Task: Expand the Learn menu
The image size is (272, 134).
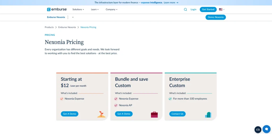Action: point(95,9)
